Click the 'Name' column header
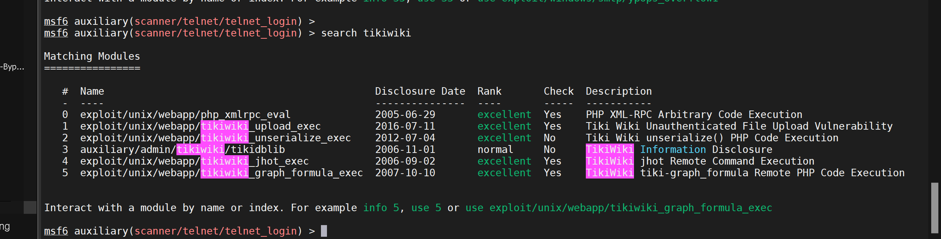 92,91
